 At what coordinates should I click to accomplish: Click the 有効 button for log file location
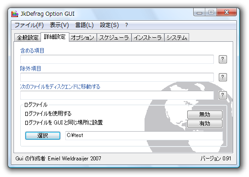click(x=205, y=124)
